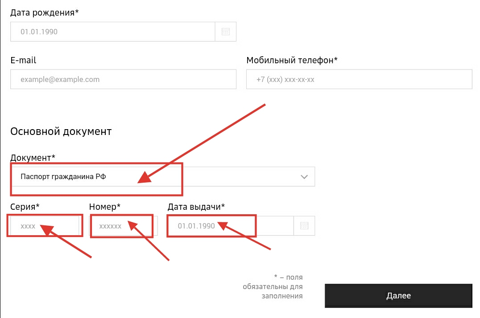Click the 'Номер' field label
This screenshot has width=480, height=318.
pos(105,206)
